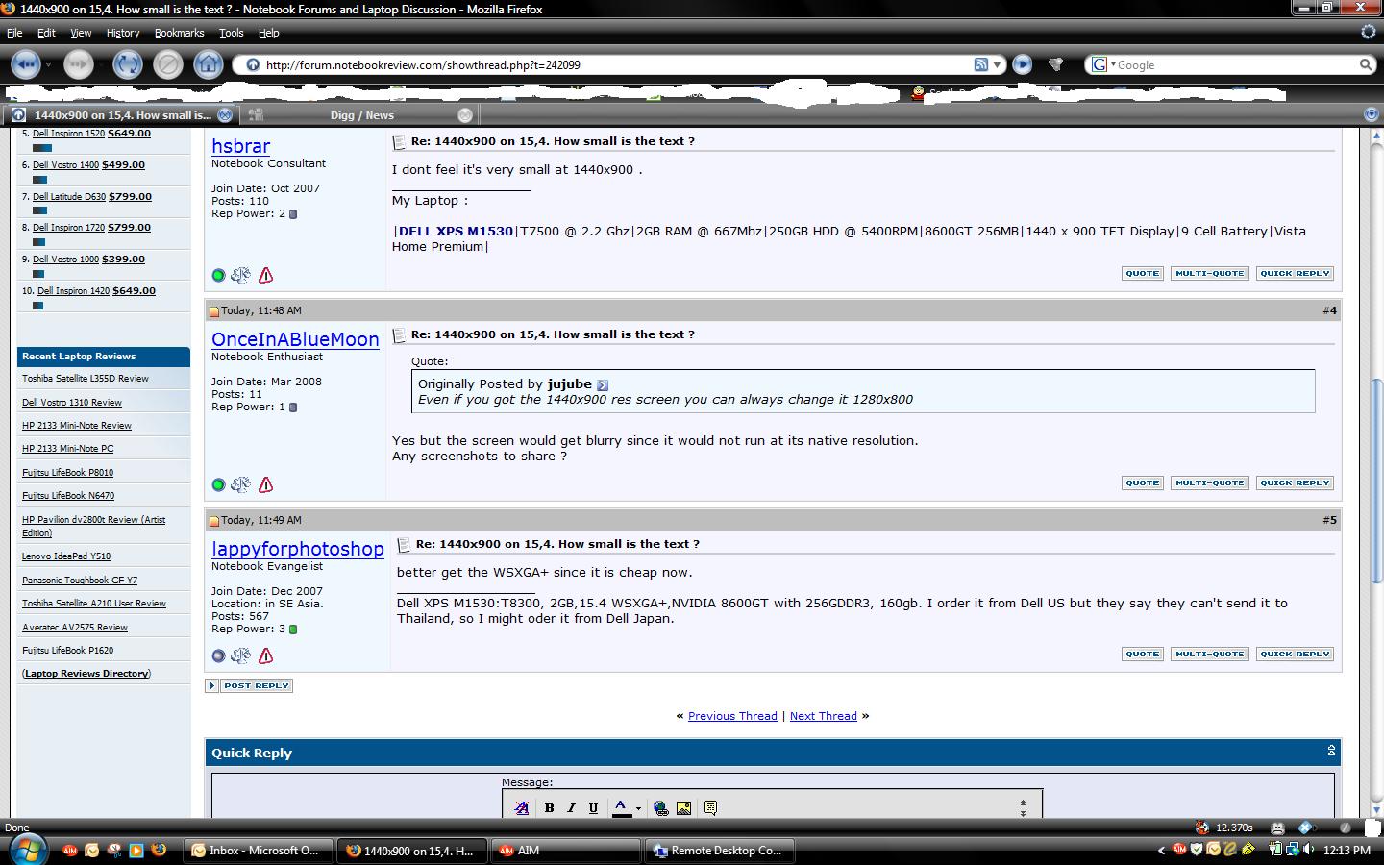Open the Edit menu
1384x865 pixels.
[x=46, y=33]
